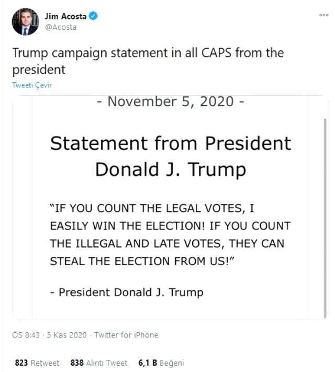View the 838 Alıntı Tweet list
This screenshot has height=372, width=335.
[x=99, y=363]
